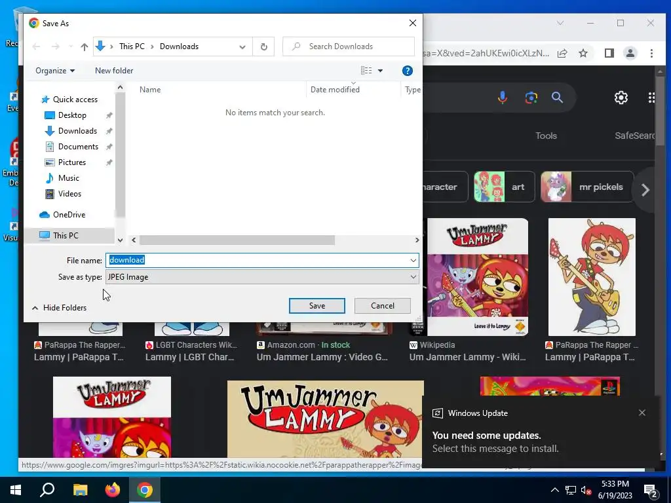Screen dimensions: 671x503
Task: Click the Save button
Action: coord(317,306)
